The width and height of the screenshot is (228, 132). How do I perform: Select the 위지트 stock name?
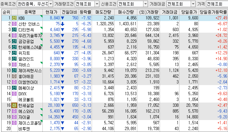(24, 53)
